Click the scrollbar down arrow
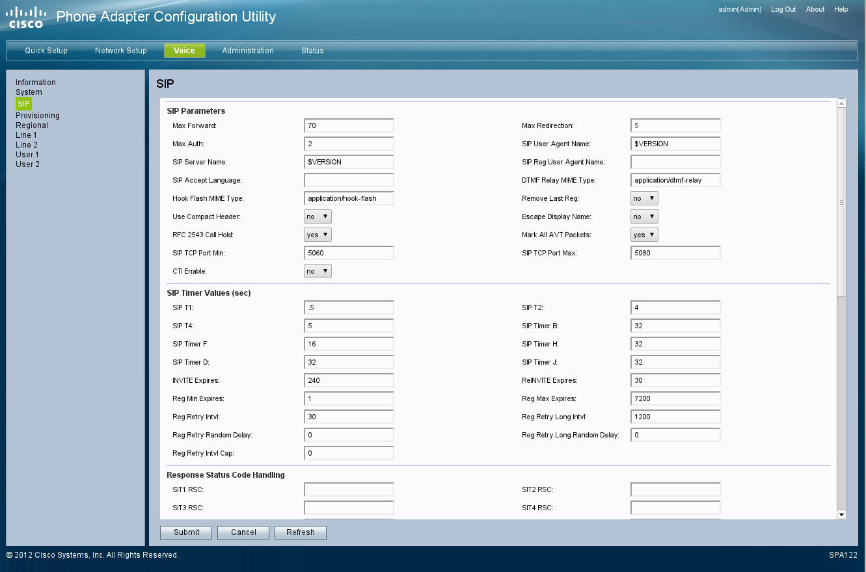 pos(841,515)
